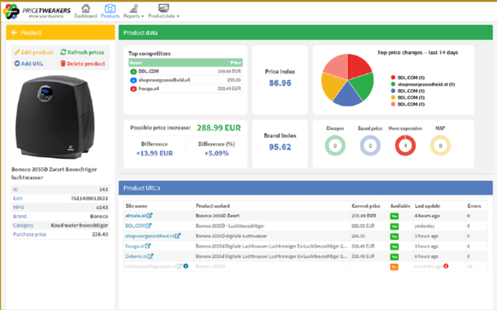Click the +5.09% difference value
Image resolution: width=497 pixels, height=310 pixels.
pos(216,153)
